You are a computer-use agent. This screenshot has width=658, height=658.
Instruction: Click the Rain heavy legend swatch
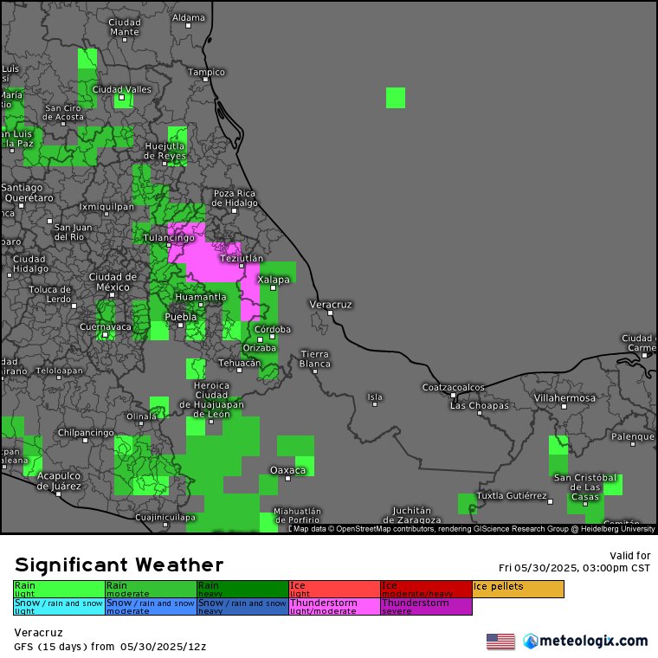coord(243,590)
